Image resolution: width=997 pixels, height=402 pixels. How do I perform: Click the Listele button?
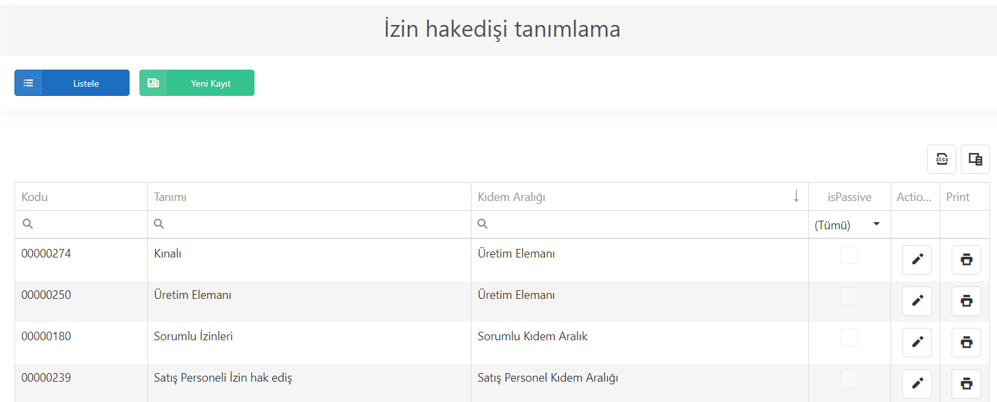pos(72,83)
